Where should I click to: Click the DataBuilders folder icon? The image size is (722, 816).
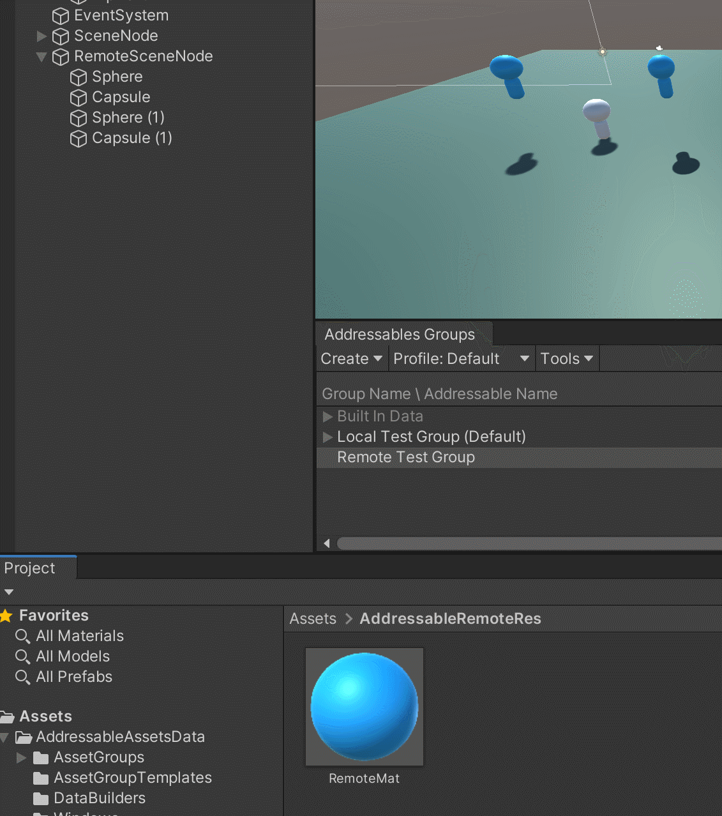click(x=41, y=799)
